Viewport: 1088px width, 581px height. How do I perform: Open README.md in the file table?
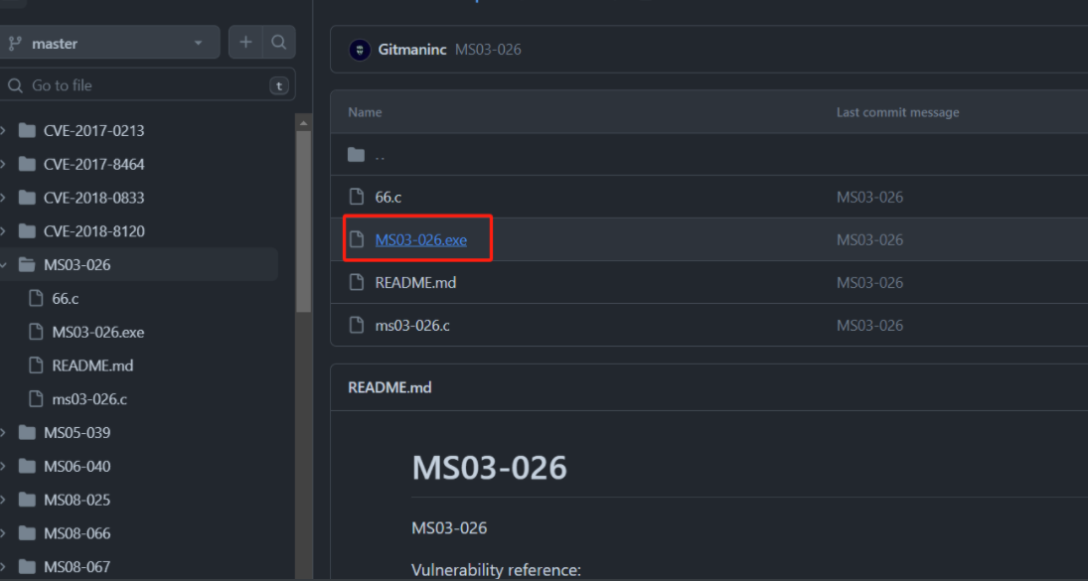pyautogui.click(x=415, y=282)
